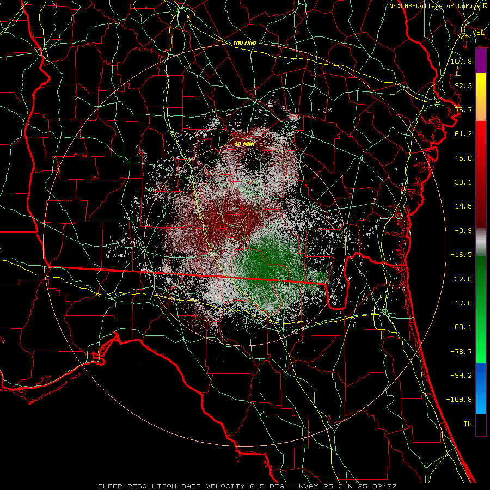Viewport: 490px width, 490px height.
Task: Click the 50 NMI range ring label
Action: [x=244, y=144]
